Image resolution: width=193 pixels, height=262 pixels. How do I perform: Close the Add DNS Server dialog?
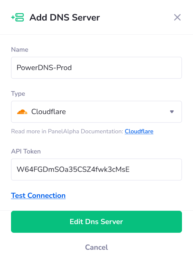pyautogui.click(x=177, y=18)
